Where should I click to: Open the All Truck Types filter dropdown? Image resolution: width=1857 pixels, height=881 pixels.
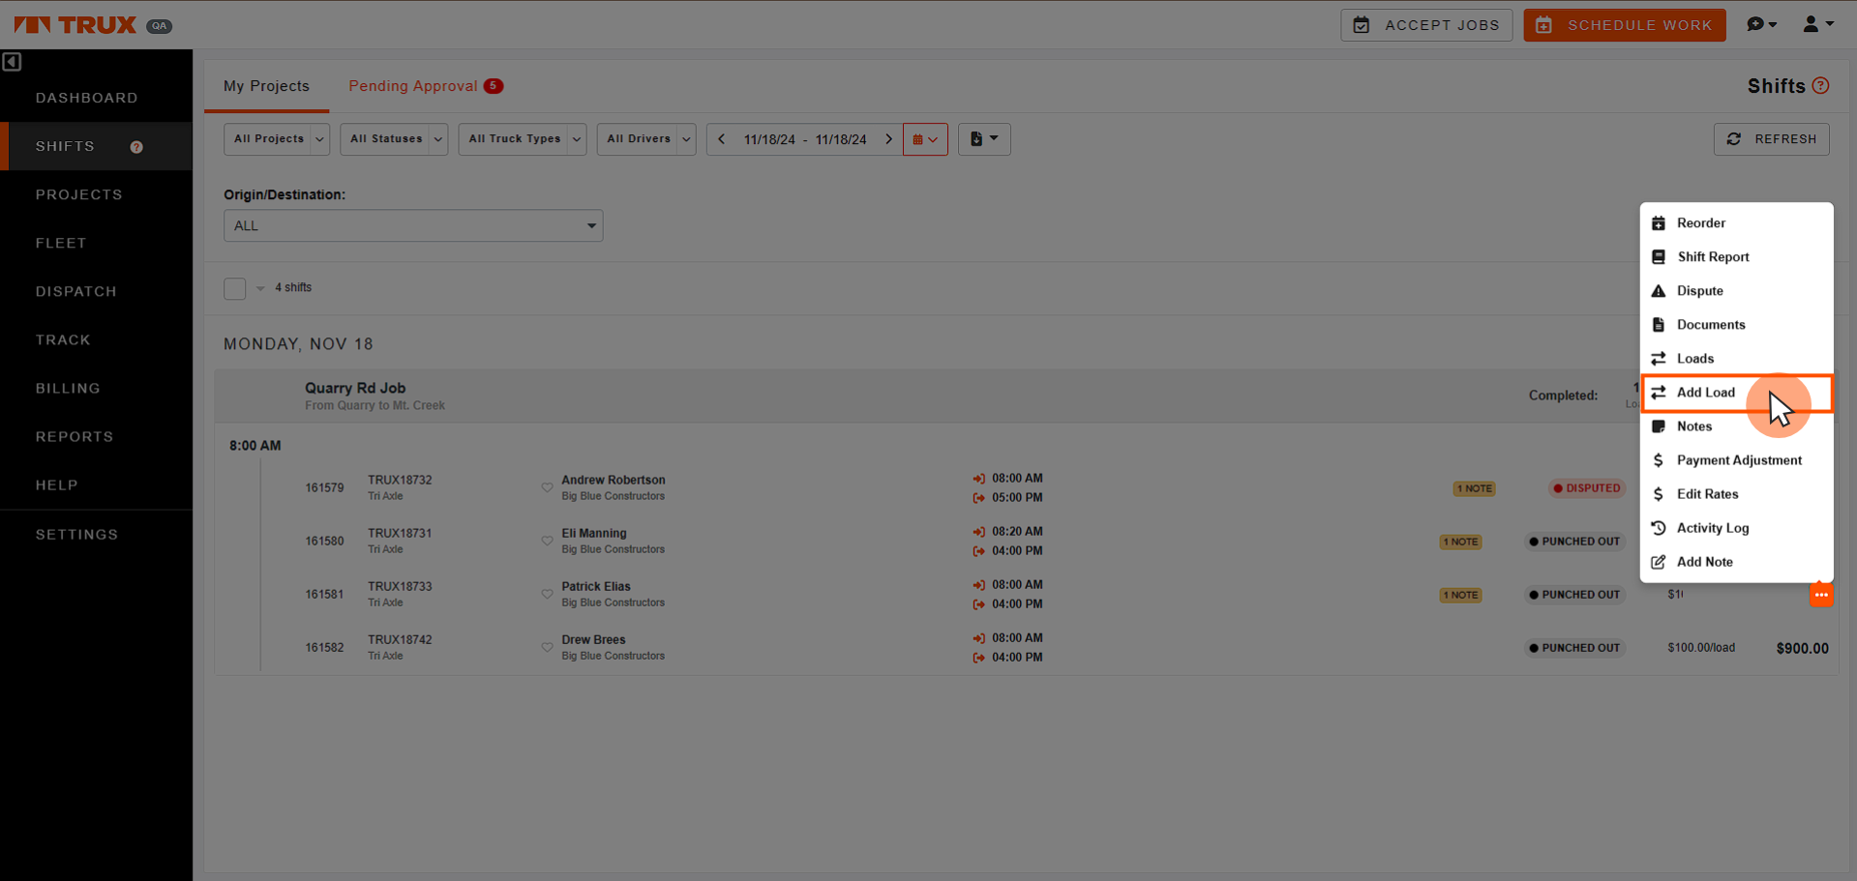coord(523,139)
